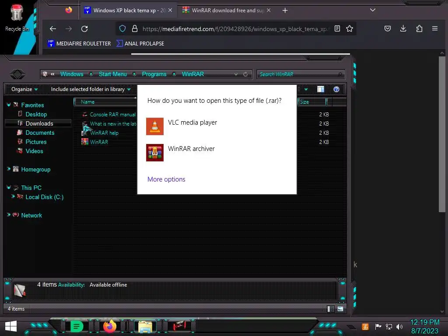Click the Firefox address bar URL
Viewport: 448px width, 336px height.
pyautogui.click(x=236, y=29)
